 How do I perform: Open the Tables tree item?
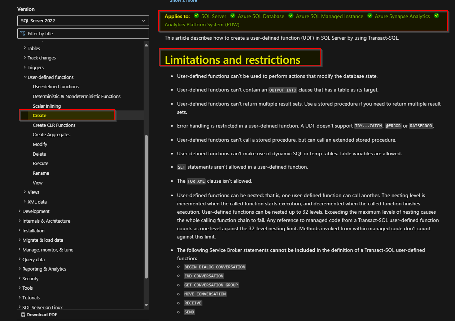coord(34,48)
